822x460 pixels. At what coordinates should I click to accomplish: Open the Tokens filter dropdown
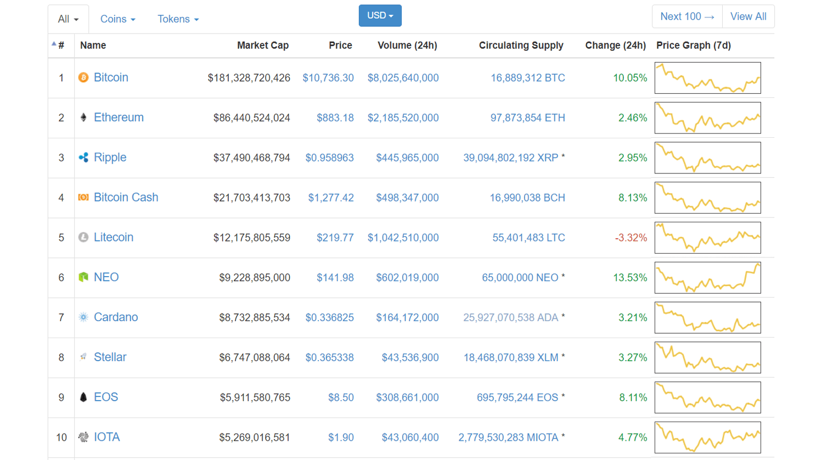pos(178,19)
